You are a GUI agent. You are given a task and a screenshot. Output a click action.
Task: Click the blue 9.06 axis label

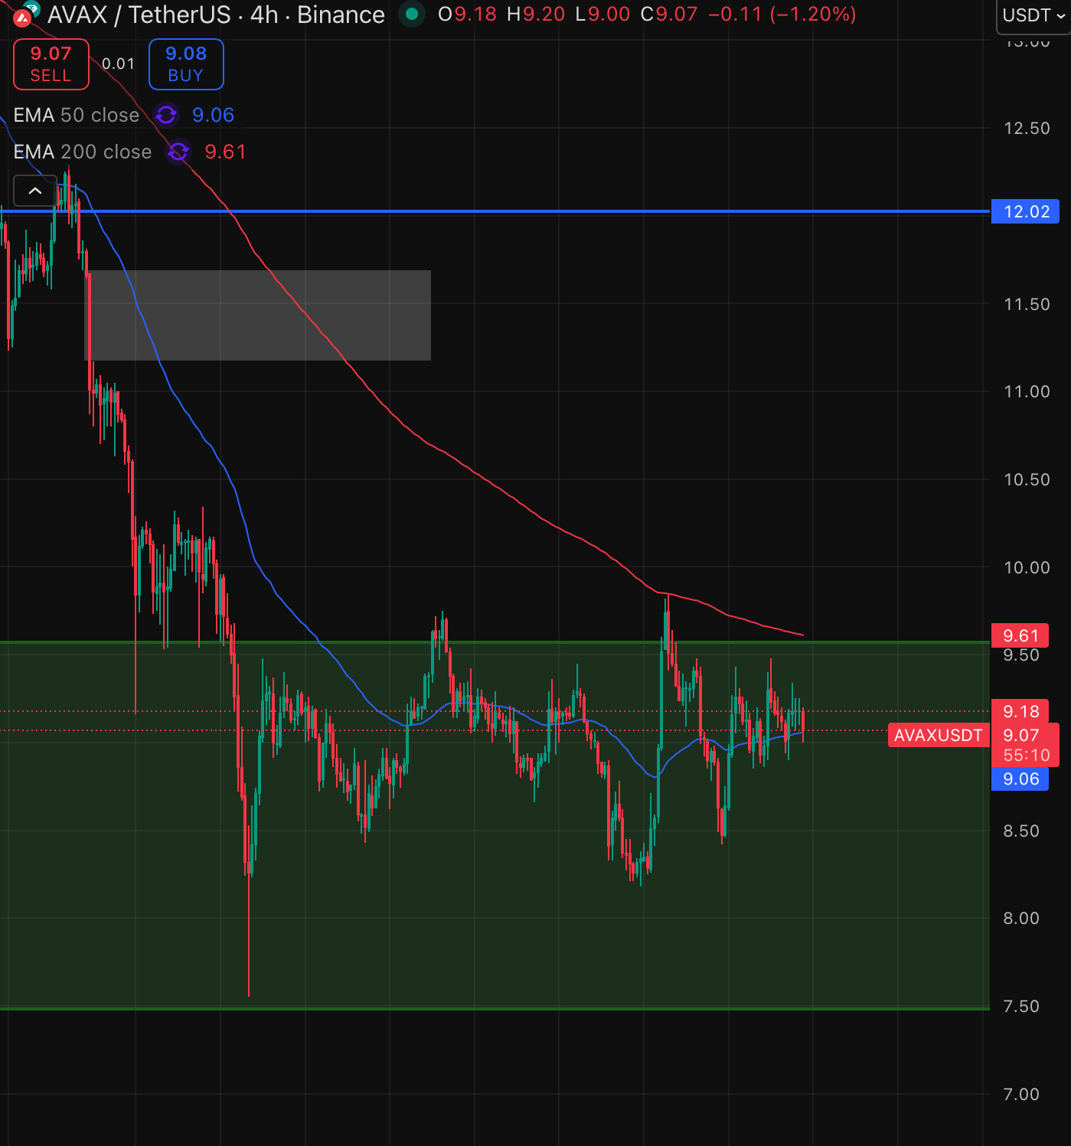point(1020,779)
